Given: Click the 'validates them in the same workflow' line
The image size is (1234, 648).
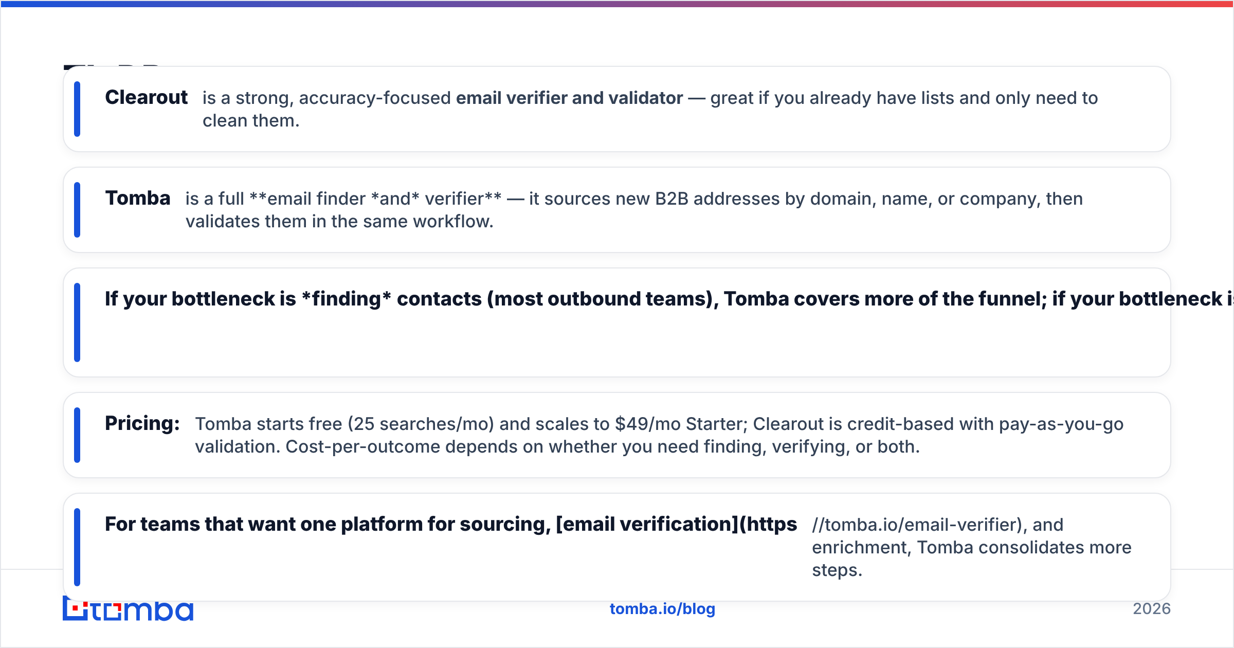Looking at the screenshot, I should pos(339,221).
